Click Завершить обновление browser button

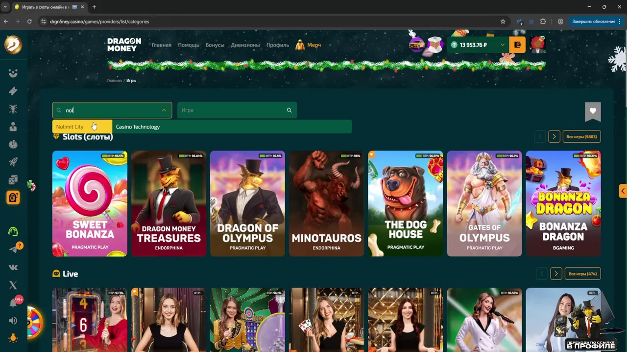coord(597,22)
